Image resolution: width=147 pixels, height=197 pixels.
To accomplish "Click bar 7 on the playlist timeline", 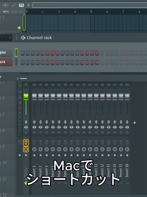I will (x=123, y=12).
